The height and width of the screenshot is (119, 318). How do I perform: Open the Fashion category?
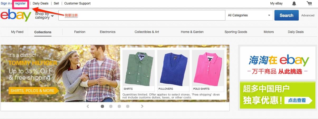80,32
